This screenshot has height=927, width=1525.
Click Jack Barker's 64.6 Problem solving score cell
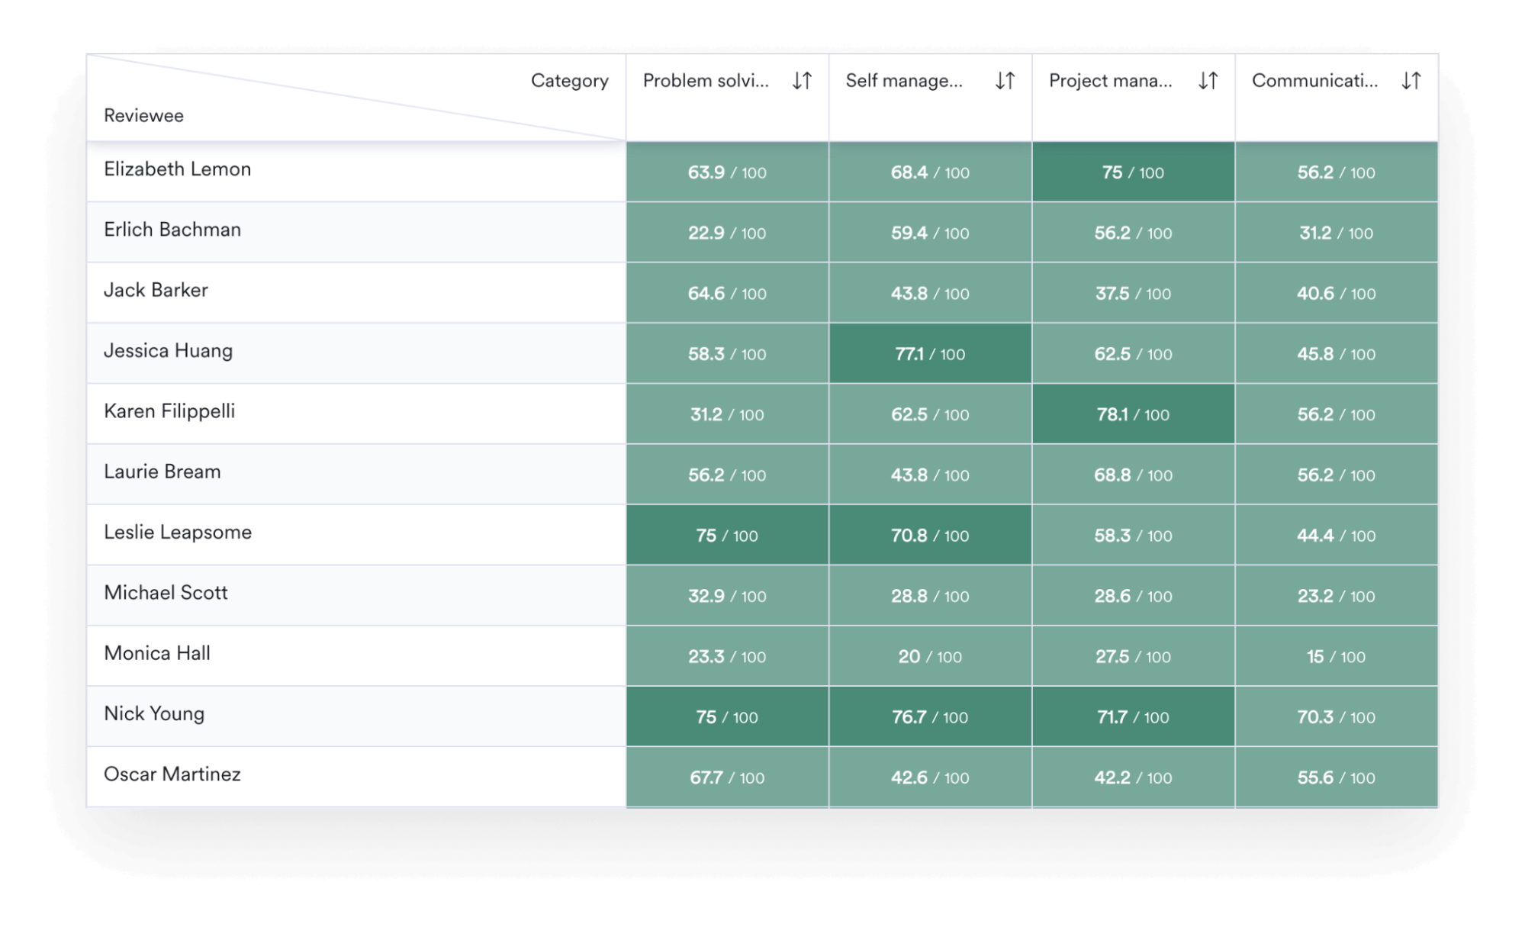click(x=726, y=293)
